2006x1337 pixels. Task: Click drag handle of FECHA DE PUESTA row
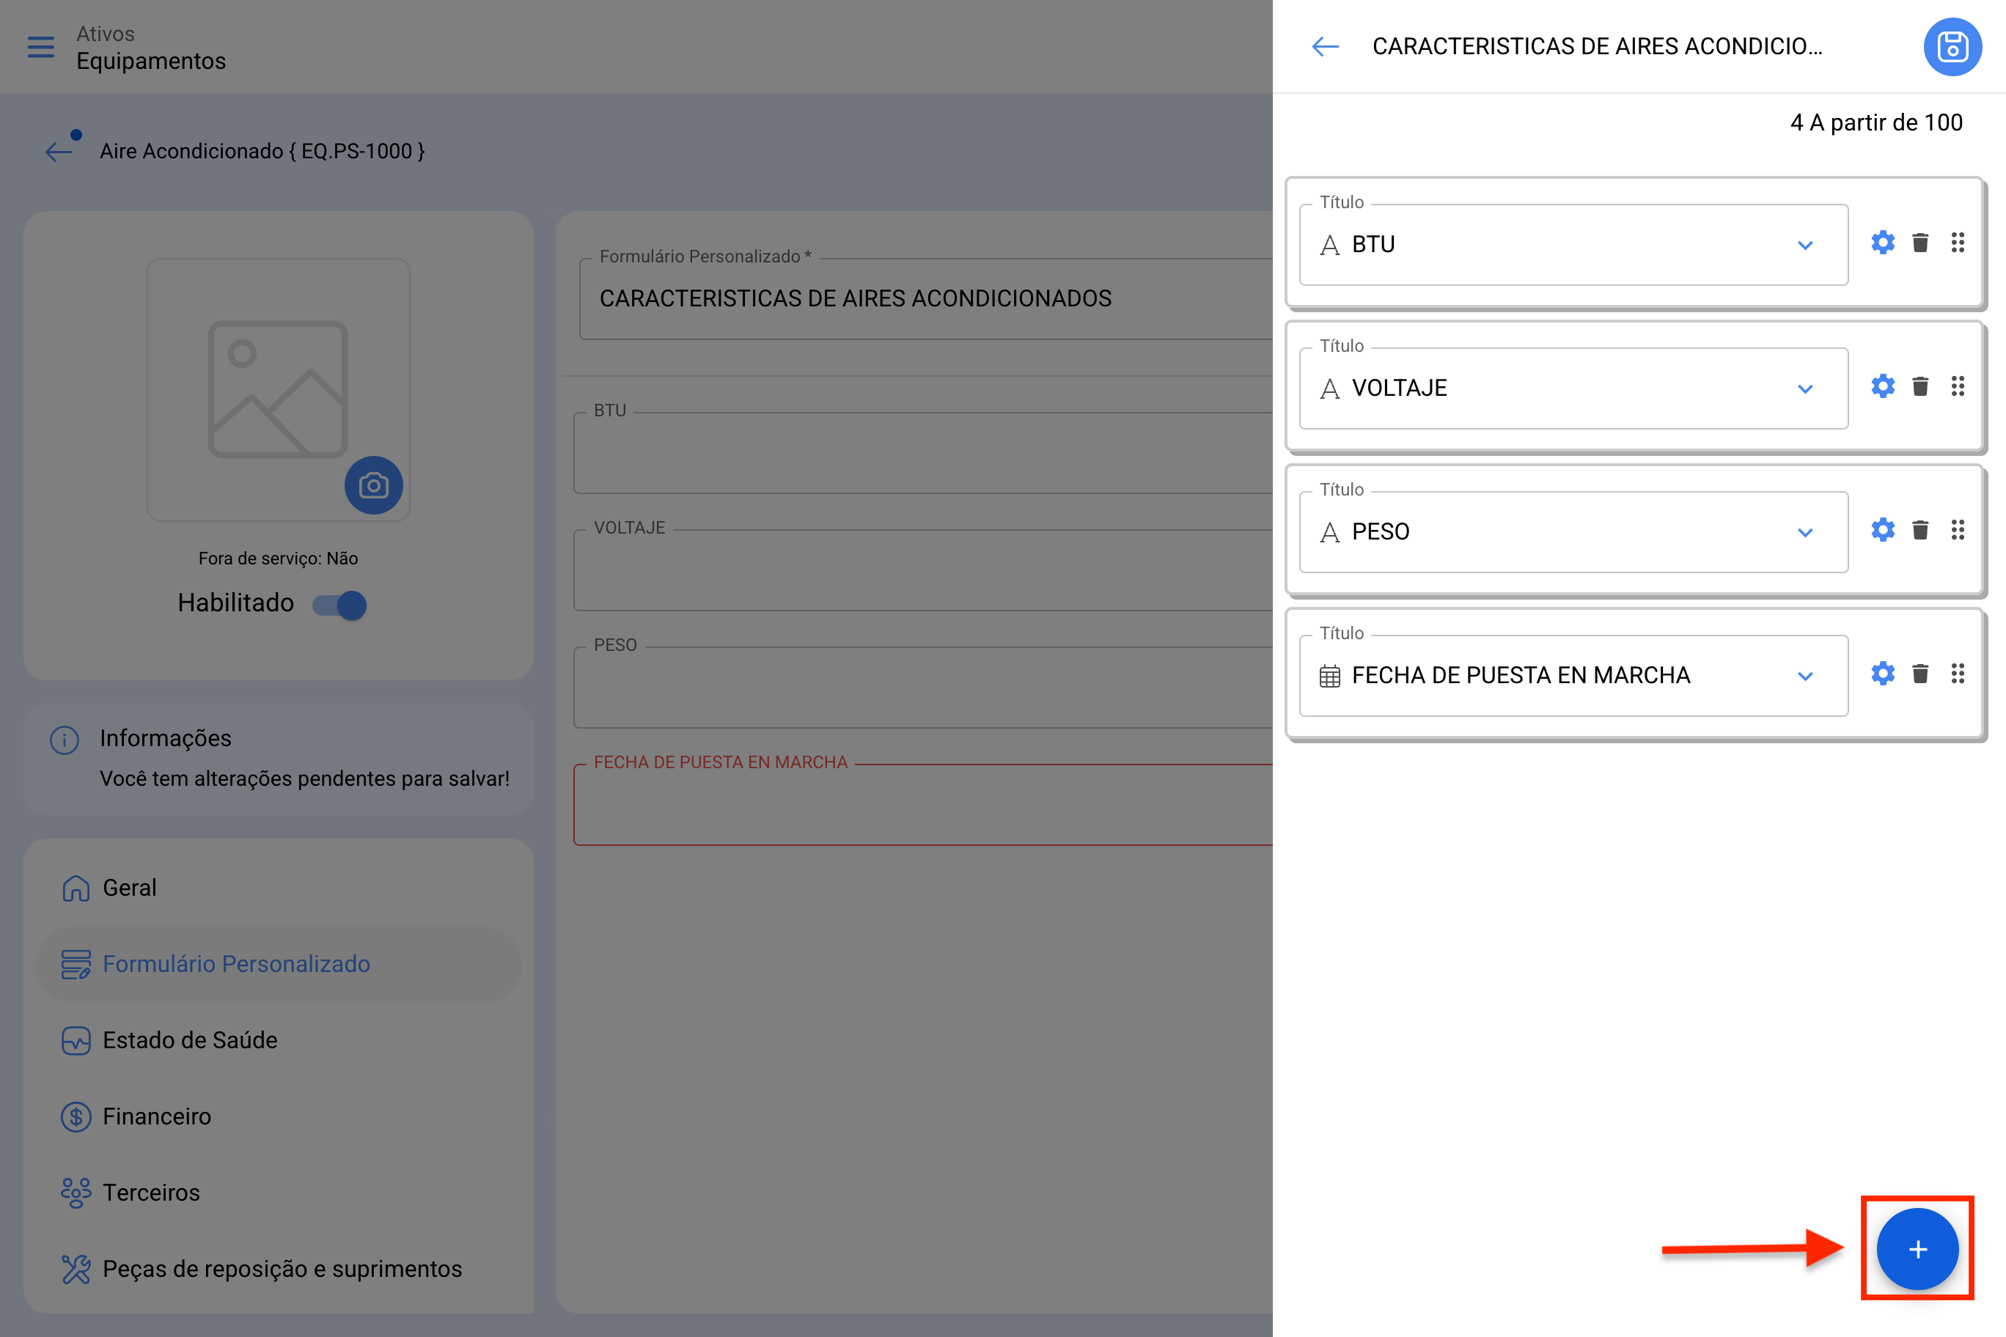pos(1958,674)
